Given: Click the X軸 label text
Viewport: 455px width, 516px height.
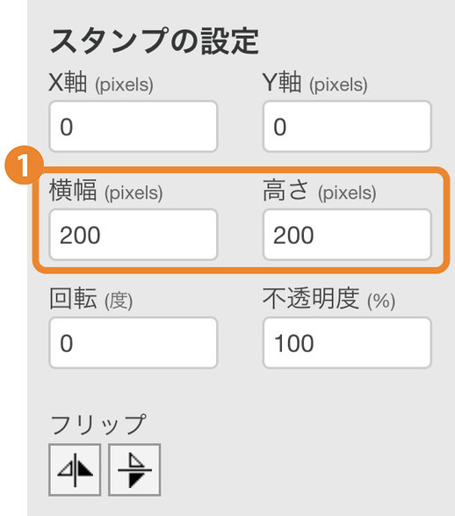Looking at the screenshot, I should pyautogui.click(x=68, y=83).
